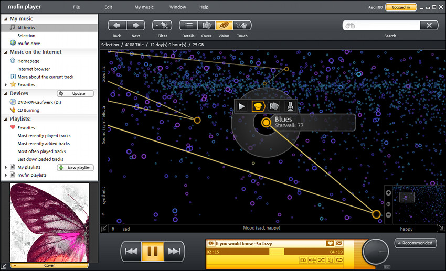Click the Update devices button
The image size is (446, 271).
[x=76, y=93]
